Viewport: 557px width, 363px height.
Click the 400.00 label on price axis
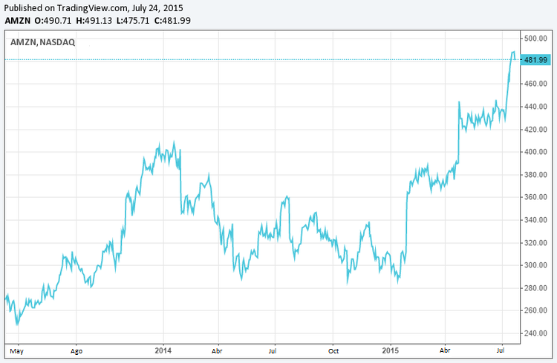[x=536, y=152]
